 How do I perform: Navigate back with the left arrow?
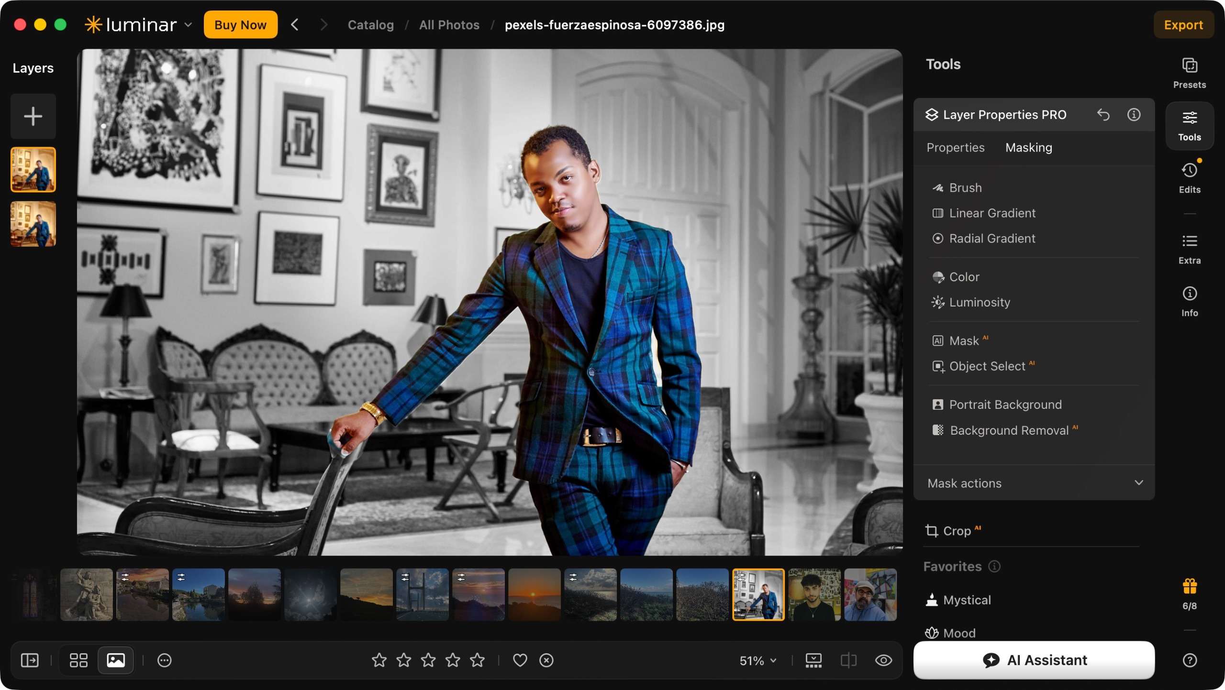click(x=295, y=24)
